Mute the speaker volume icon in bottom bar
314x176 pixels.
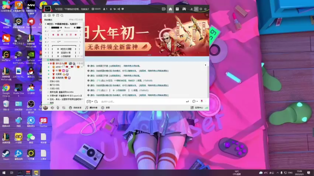click(52, 108)
